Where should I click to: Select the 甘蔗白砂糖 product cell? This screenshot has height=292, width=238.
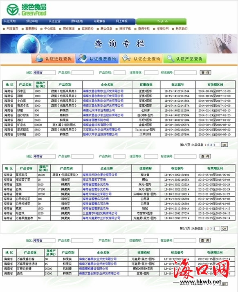point(30,269)
